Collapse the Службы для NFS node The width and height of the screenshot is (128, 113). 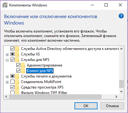pos(7,60)
